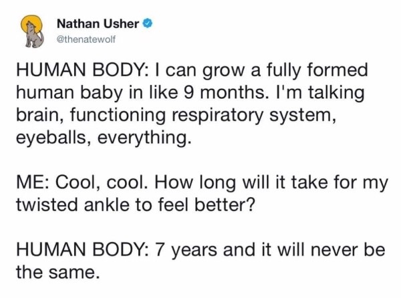Click the closing words 'the same.'

(57, 272)
